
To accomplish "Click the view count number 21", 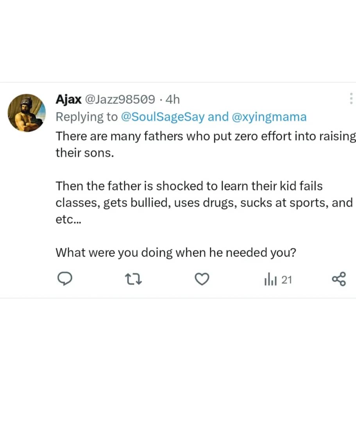I will pos(287,280).
